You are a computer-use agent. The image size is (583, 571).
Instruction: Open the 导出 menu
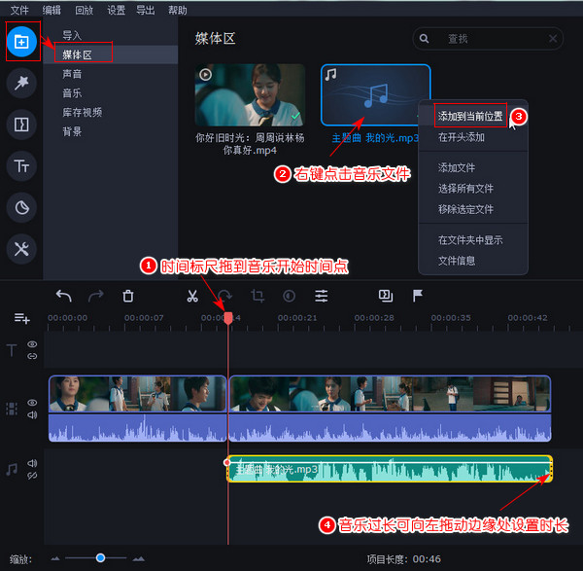point(146,10)
